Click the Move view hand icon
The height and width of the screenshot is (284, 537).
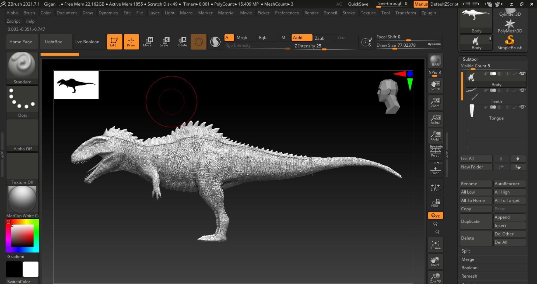pyautogui.click(x=435, y=262)
